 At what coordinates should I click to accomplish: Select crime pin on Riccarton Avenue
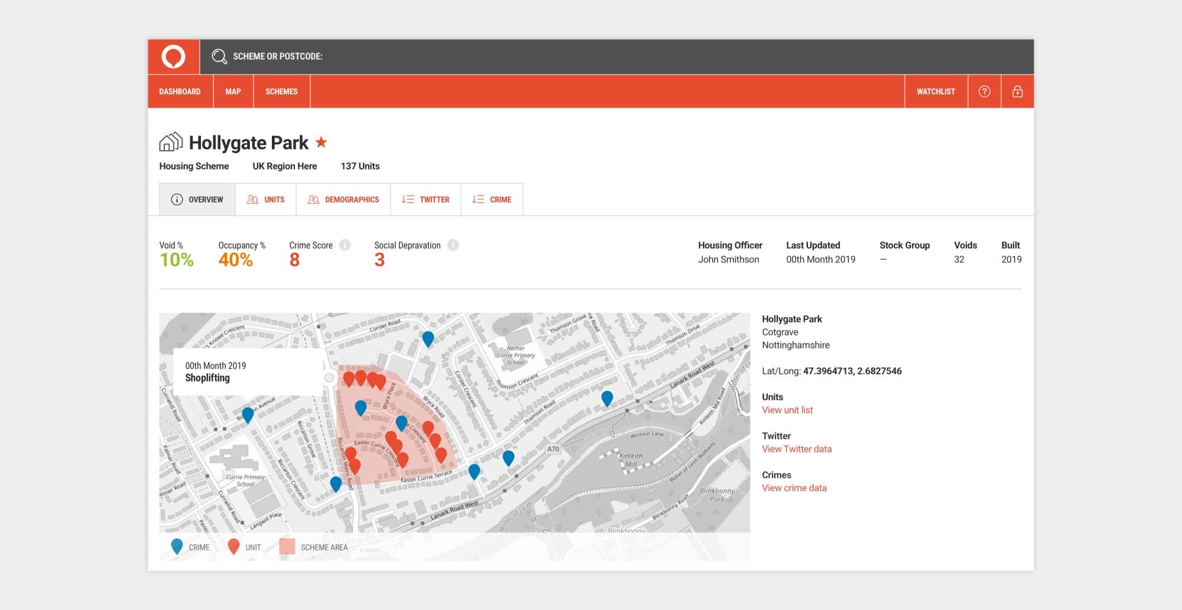point(248,415)
